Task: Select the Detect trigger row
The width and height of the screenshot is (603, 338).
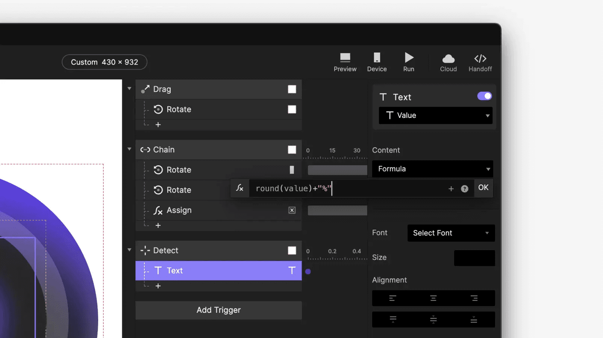Action: (218, 250)
